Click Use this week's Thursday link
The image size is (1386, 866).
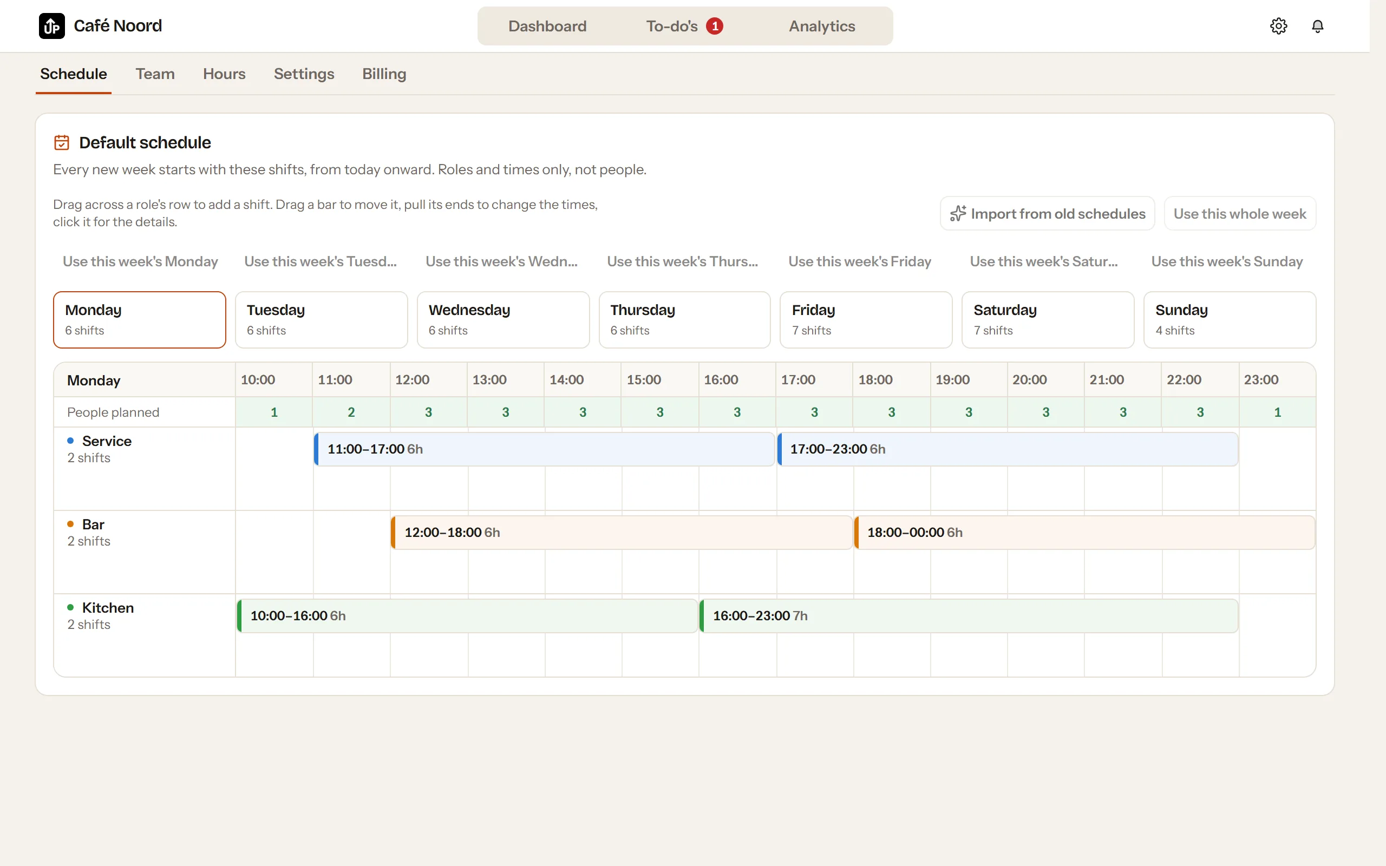682,261
